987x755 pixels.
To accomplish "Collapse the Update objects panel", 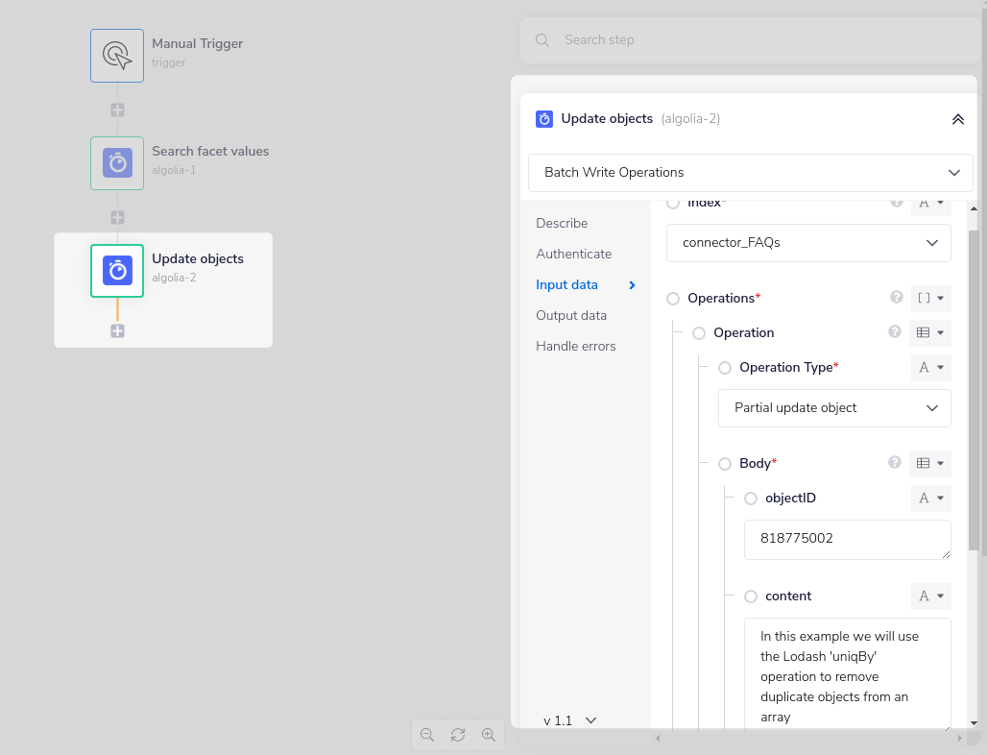I will (x=957, y=119).
